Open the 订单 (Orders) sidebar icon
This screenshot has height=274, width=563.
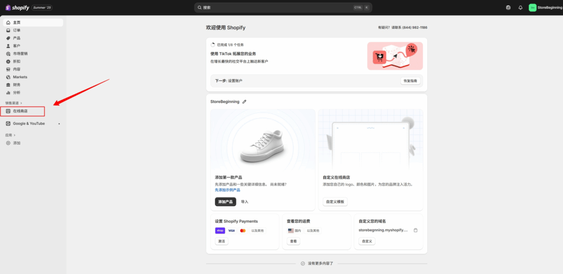point(8,30)
